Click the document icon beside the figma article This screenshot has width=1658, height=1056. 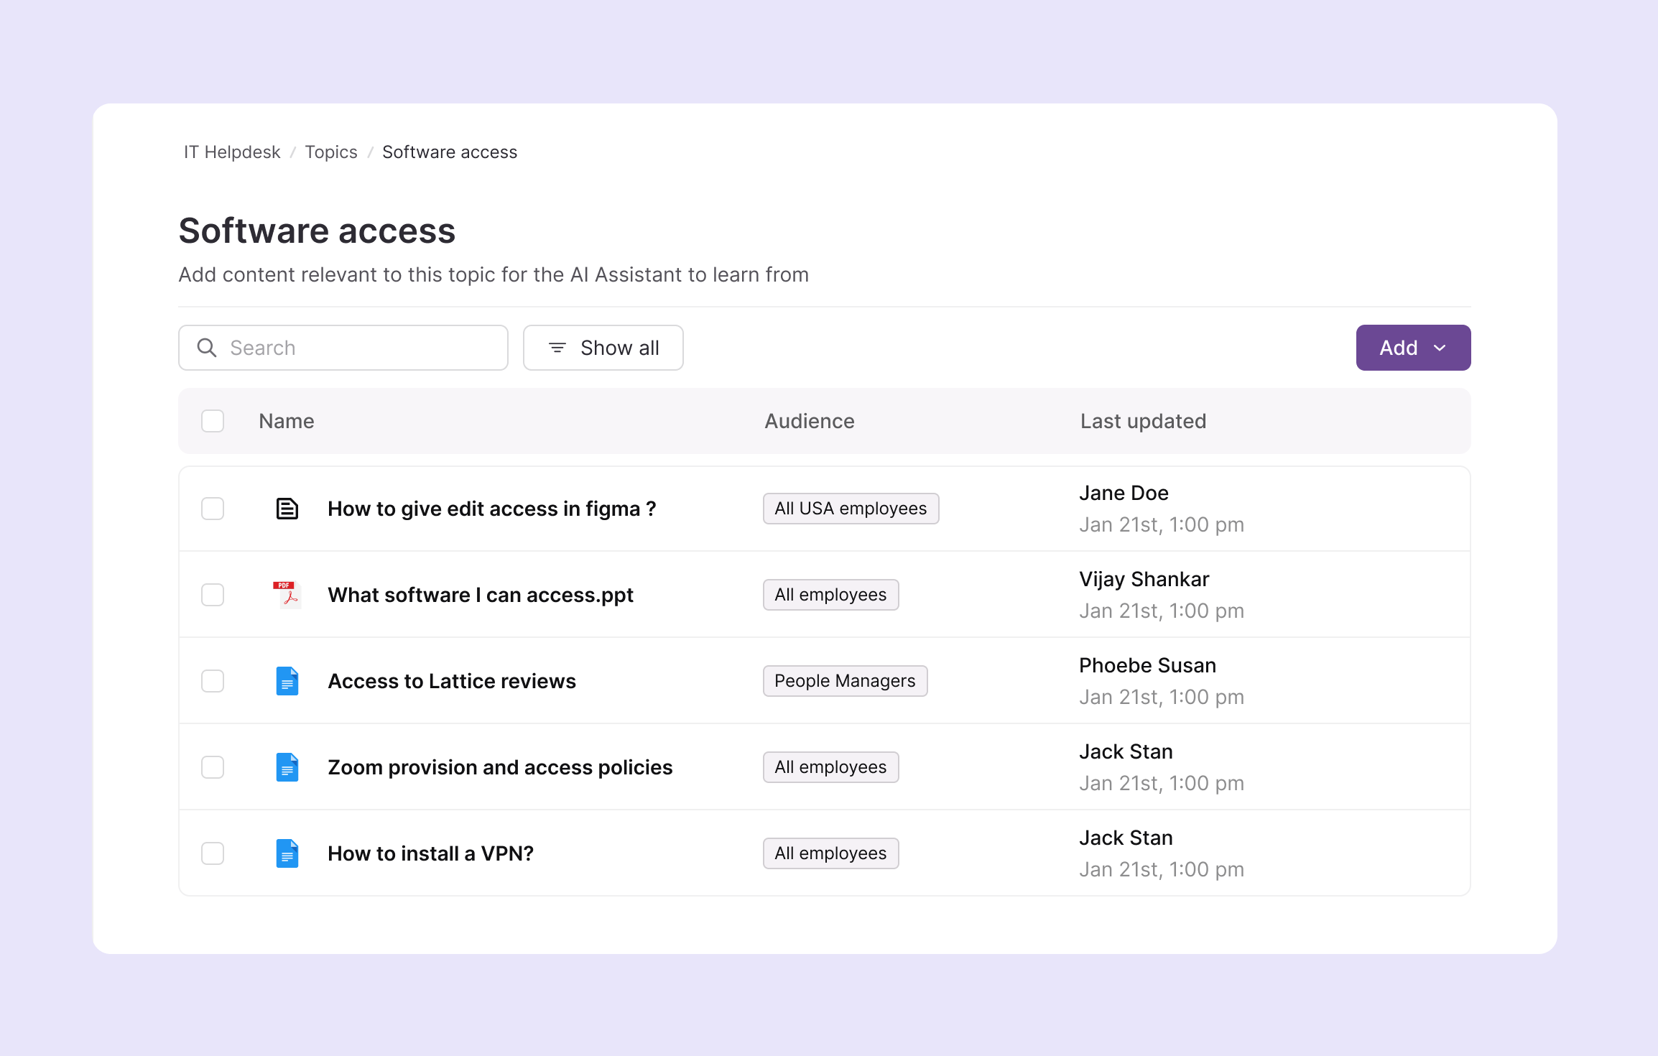pos(287,509)
